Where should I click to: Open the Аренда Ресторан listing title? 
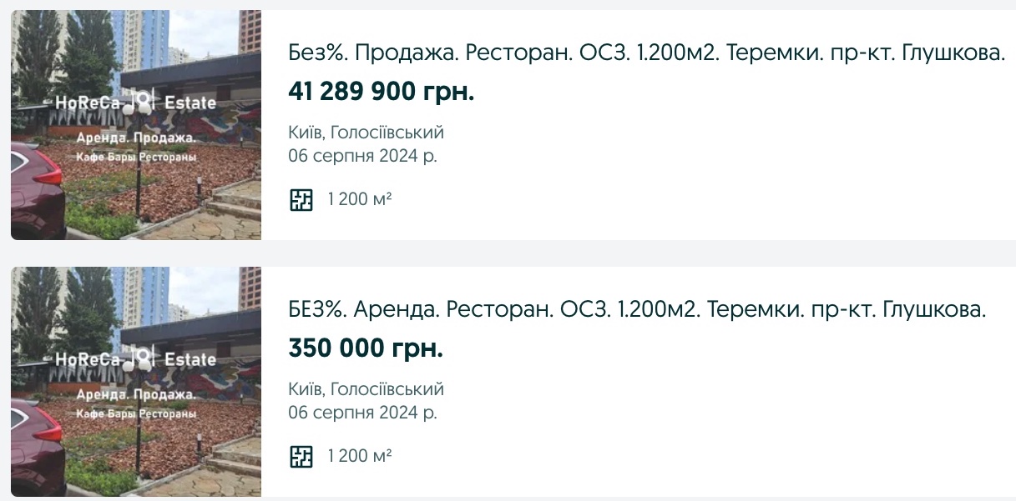coord(637,311)
